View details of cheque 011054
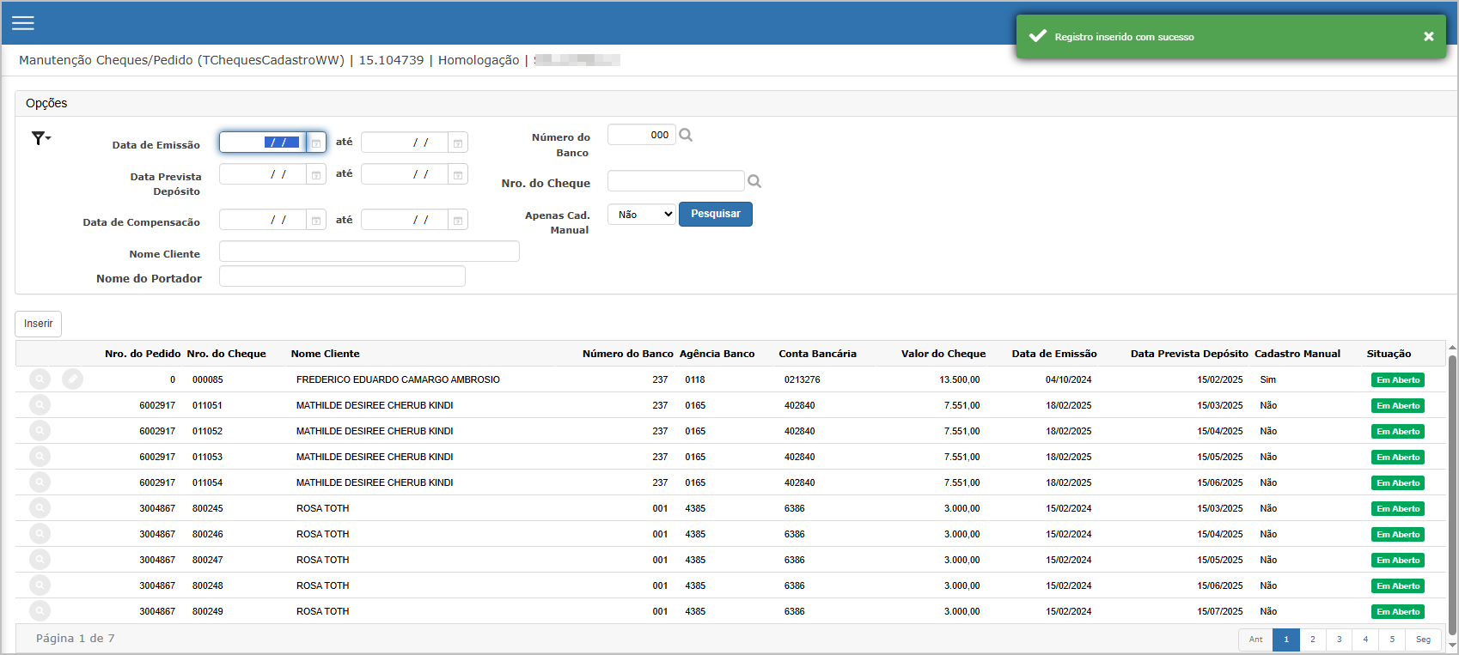 click(40, 482)
